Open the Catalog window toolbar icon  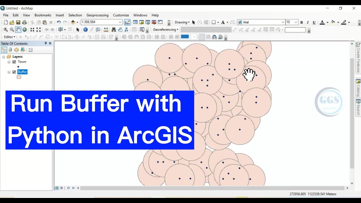[x=142, y=22]
